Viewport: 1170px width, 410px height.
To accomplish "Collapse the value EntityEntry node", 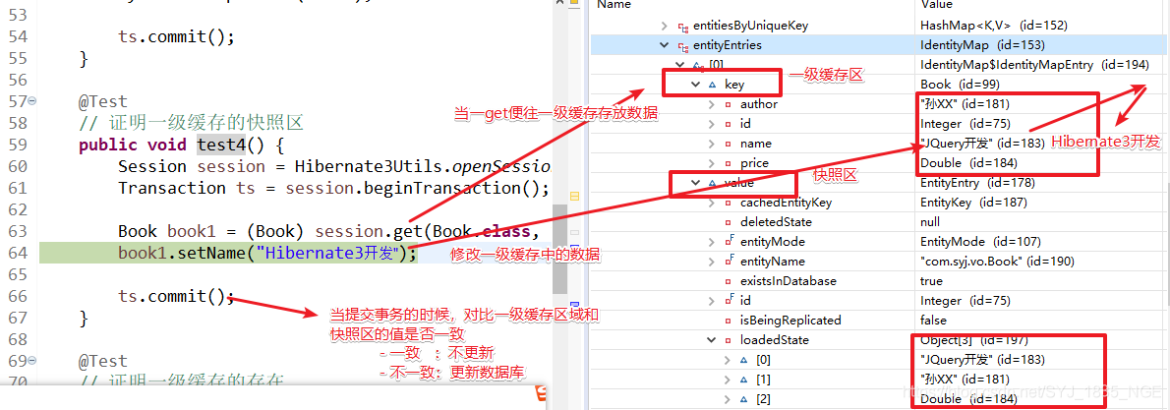I will click(695, 183).
